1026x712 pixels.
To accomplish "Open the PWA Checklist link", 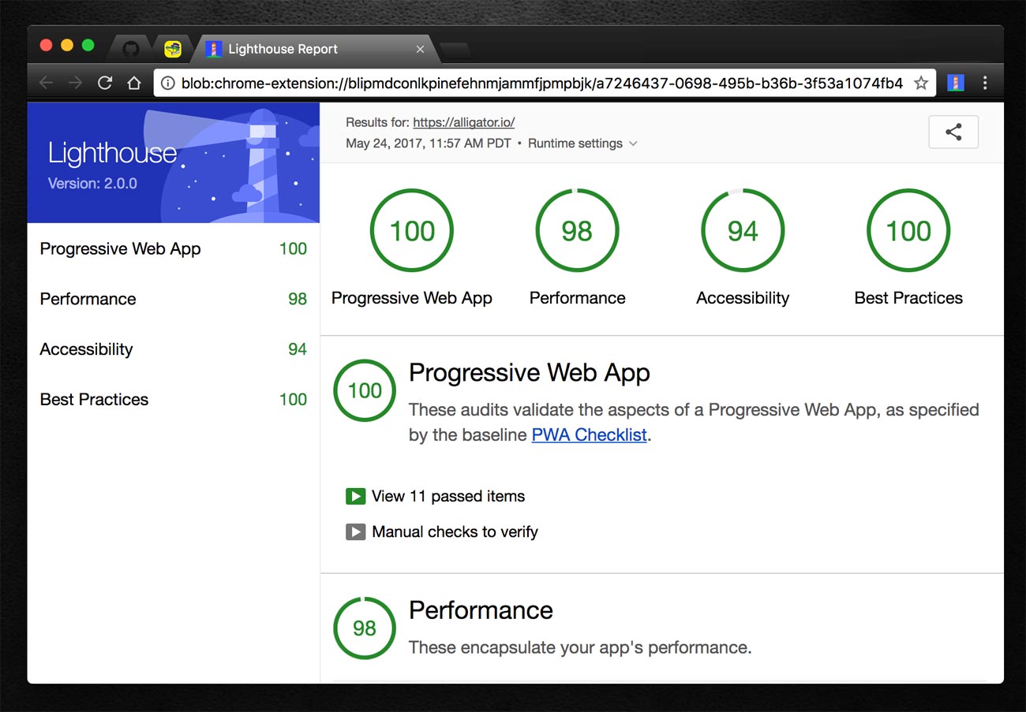I will click(590, 434).
